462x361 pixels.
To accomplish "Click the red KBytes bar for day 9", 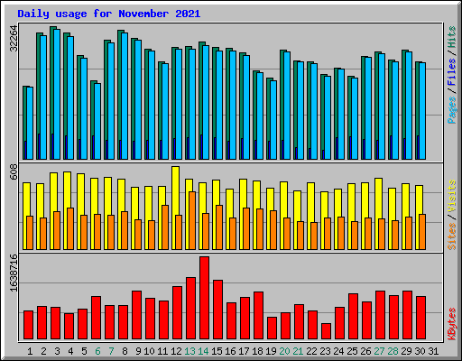I will click(x=136, y=315).
